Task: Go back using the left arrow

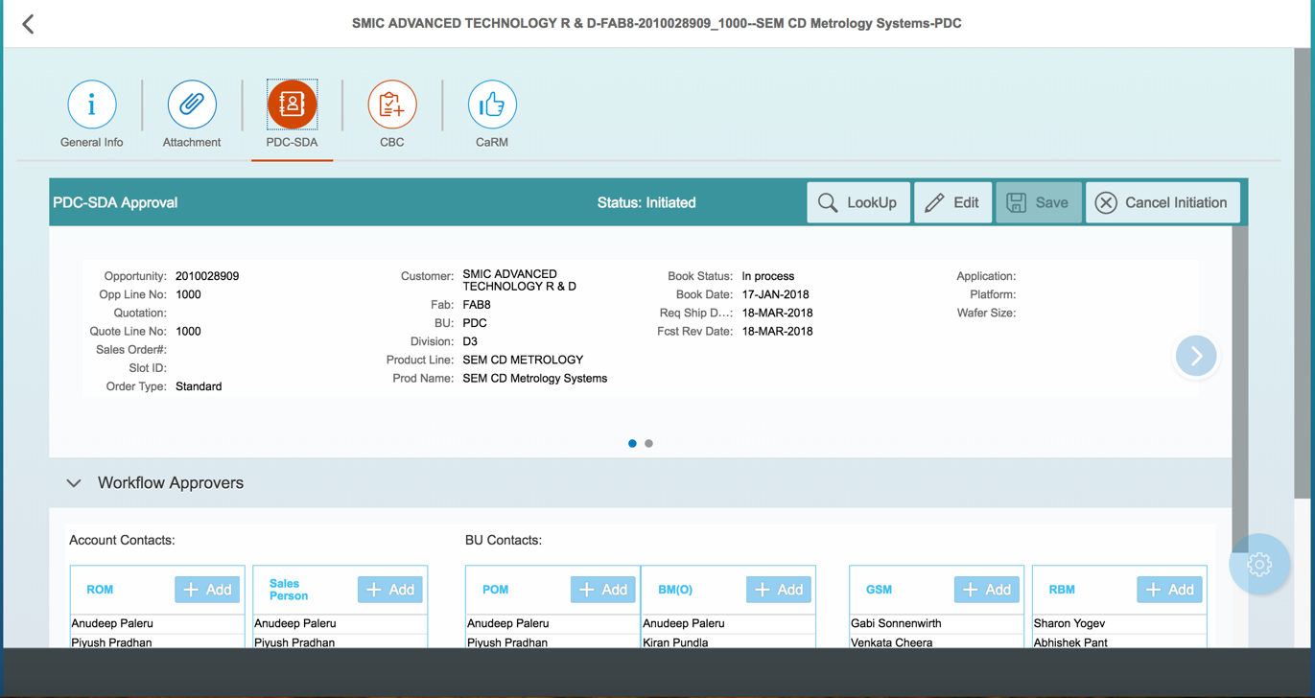Action: 28,24
